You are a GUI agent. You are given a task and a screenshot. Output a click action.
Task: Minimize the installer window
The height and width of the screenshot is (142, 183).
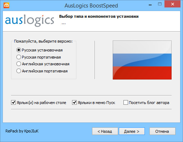point(150,5)
